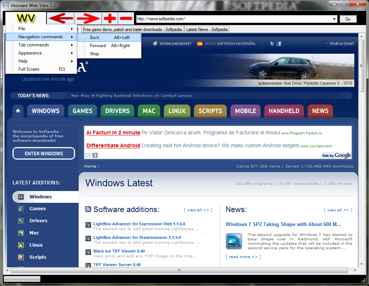Click Ai Facturi in 2 minute ad
This screenshot has height=286, width=369.
pos(113,133)
